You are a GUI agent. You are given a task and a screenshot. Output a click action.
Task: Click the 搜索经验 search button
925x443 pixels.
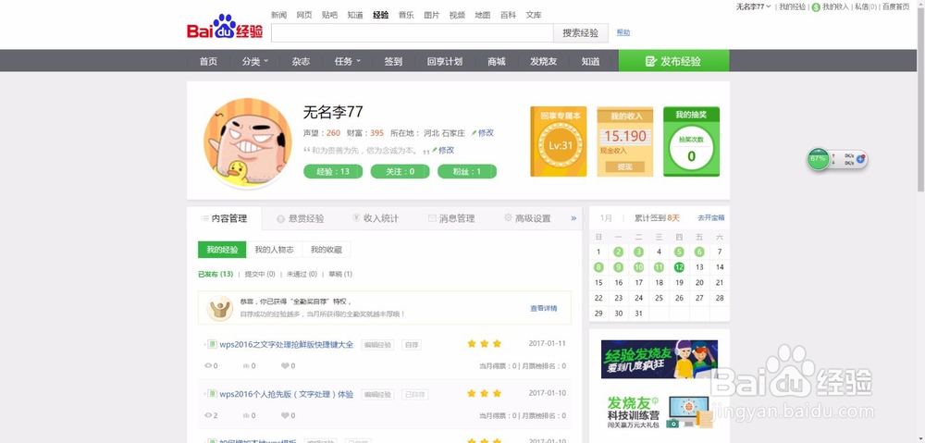(x=581, y=33)
